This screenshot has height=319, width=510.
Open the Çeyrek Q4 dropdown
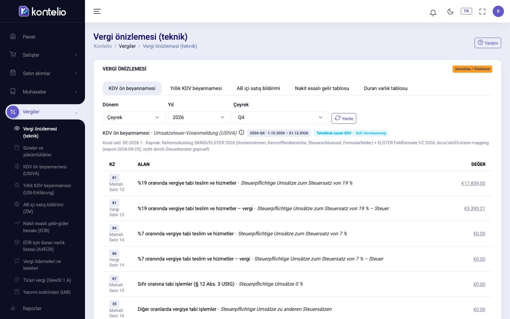click(281, 117)
